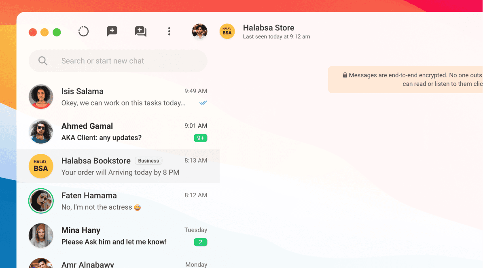Click the Business label tag
Viewport: 483px width, 268px height.
pos(148,161)
